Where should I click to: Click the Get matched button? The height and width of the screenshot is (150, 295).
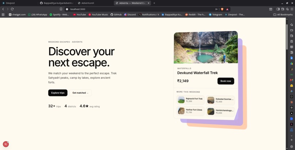point(80,93)
